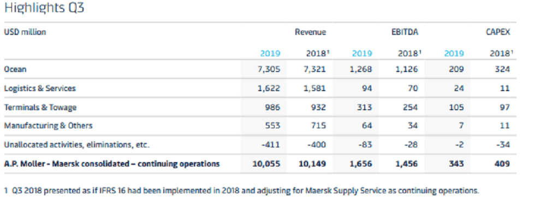Select Logistics & Services 2018 revenue 1,581
The image size is (546, 209).
[315, 88]
